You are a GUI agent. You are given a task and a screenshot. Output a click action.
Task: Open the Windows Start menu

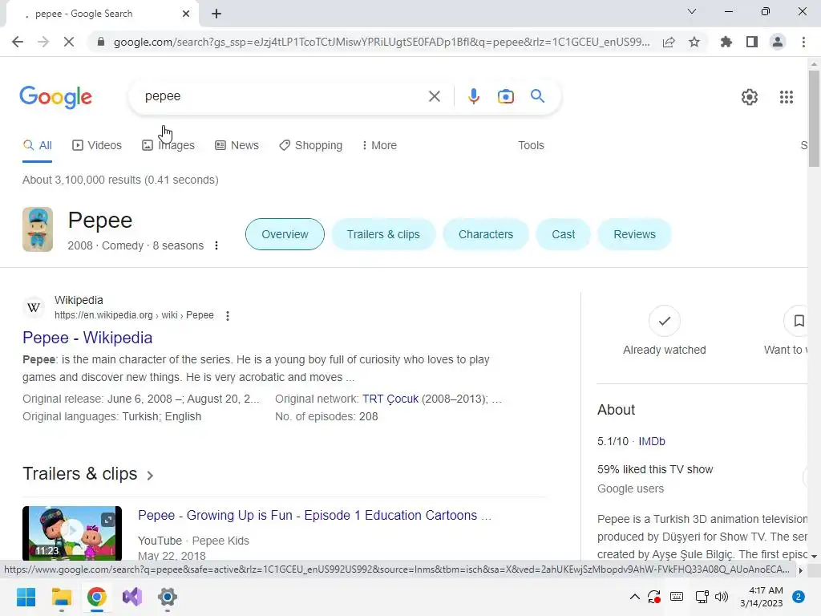click(x=26, y=597)
